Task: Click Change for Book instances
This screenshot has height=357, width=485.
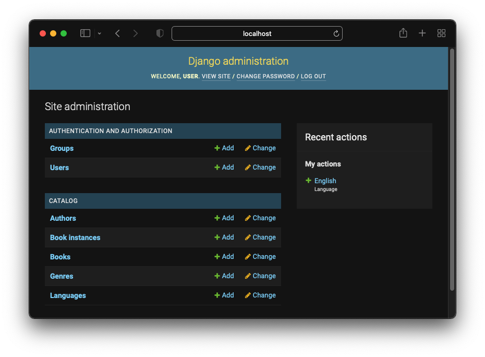Action: [x=260, y=237]
